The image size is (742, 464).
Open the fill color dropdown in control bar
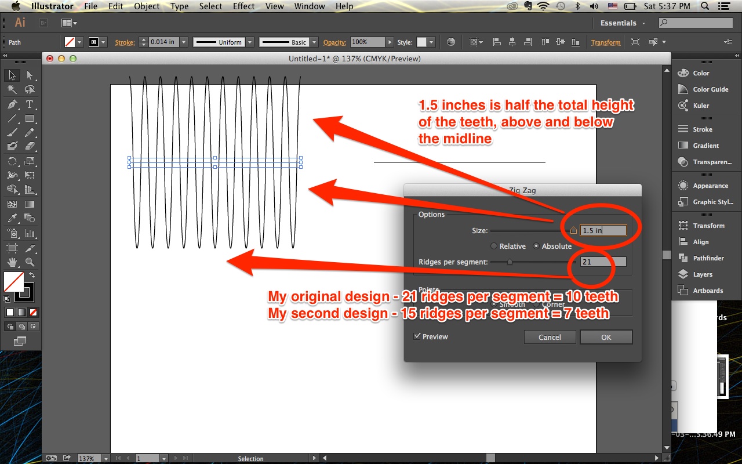click(80, 42)
